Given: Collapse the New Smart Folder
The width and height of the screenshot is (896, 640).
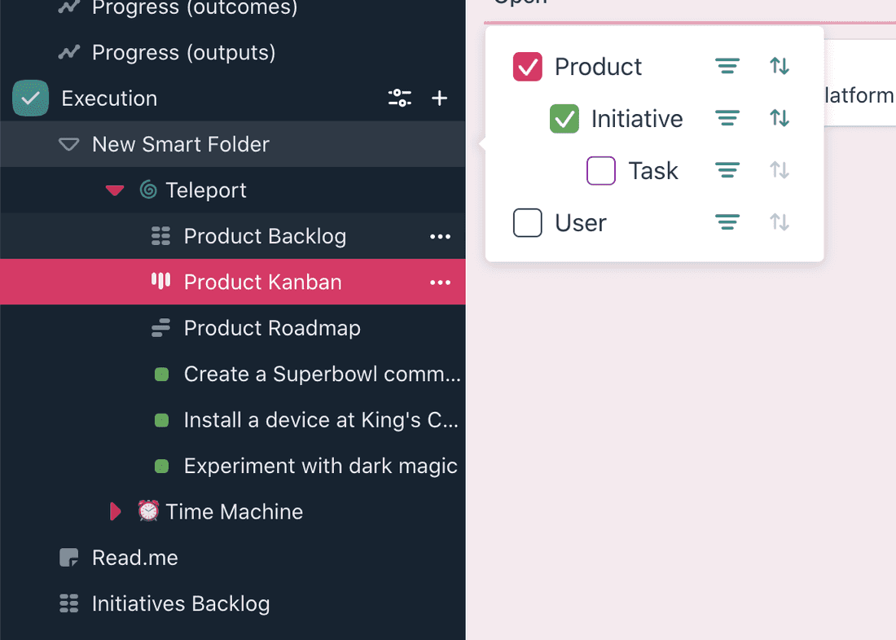Looking at the screenshot, I should click(68, 144).
